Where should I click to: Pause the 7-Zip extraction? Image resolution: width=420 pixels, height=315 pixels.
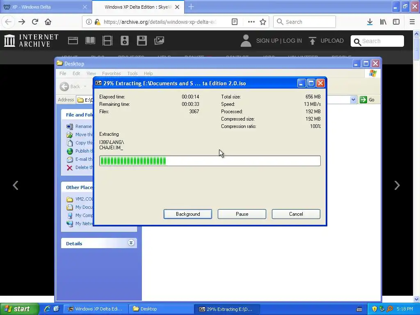242,214
